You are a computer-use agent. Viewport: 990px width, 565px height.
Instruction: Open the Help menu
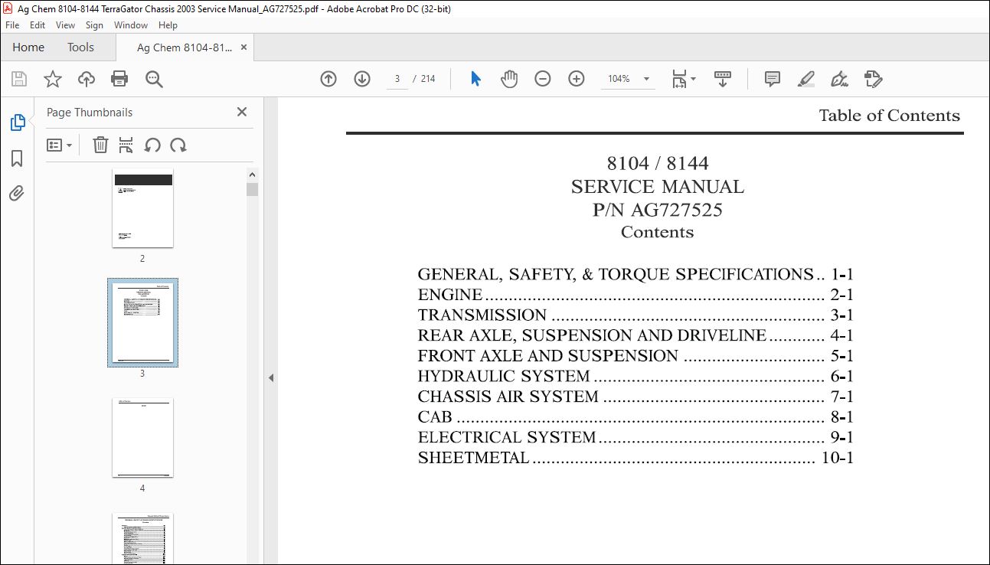(168, 25)
